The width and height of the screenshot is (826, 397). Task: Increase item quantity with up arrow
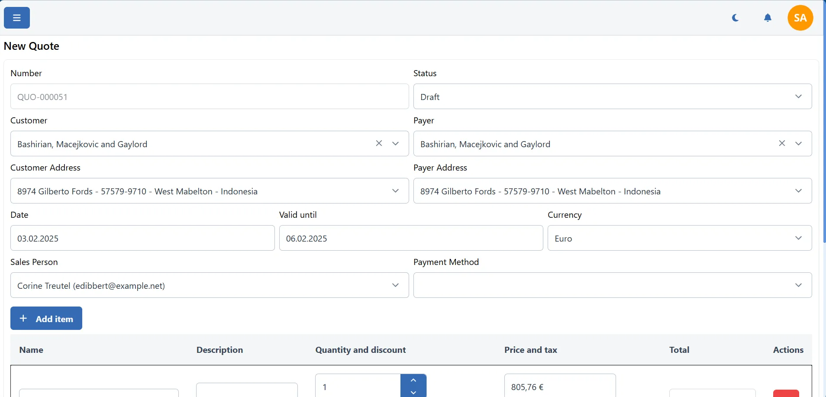coord(413,380)
